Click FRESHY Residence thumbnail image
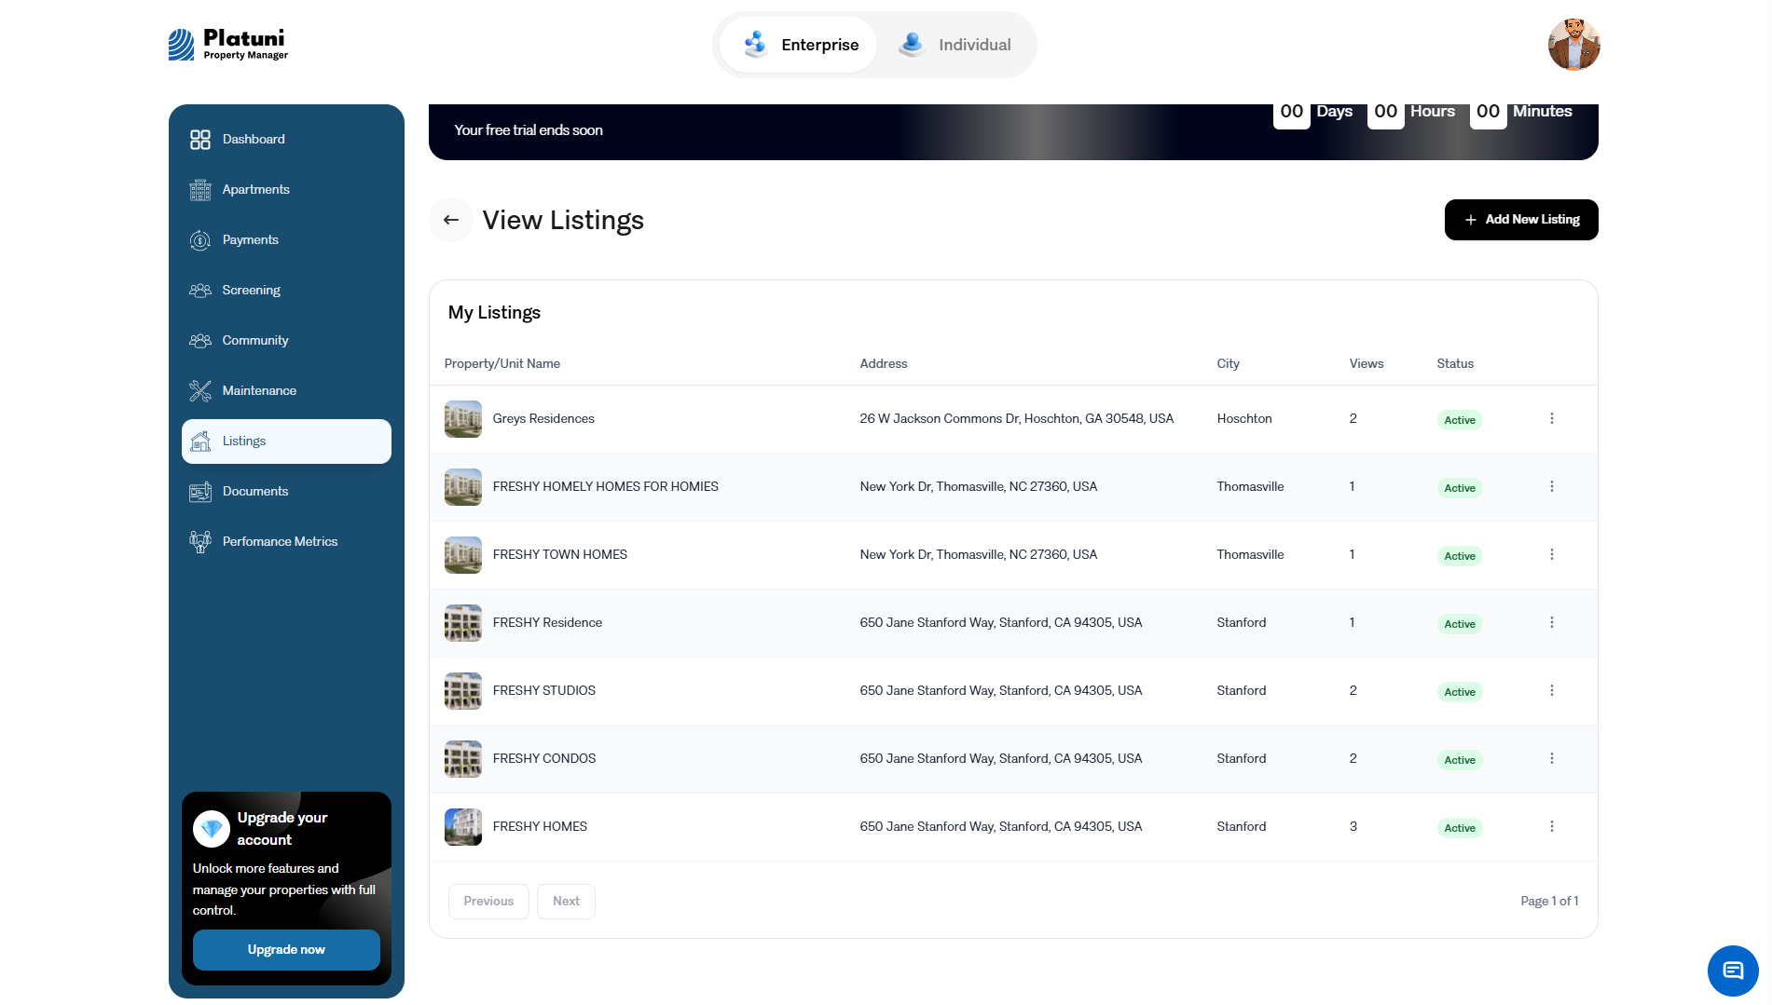Viewport: 1772px width, 1005px height. 463,623
